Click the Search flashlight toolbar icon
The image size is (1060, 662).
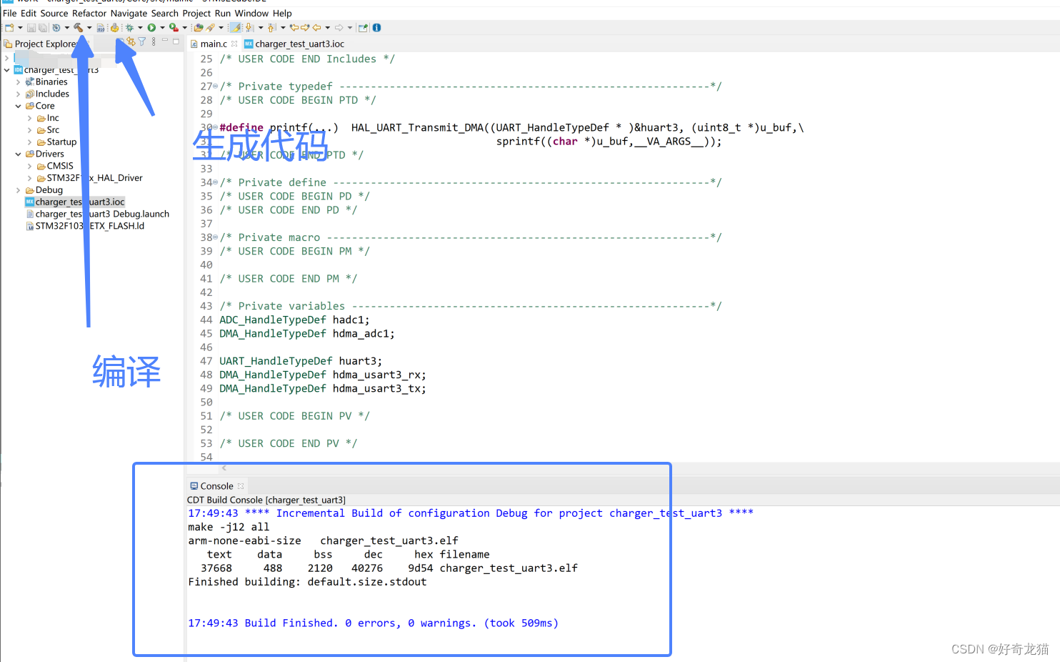coord(211,28)
